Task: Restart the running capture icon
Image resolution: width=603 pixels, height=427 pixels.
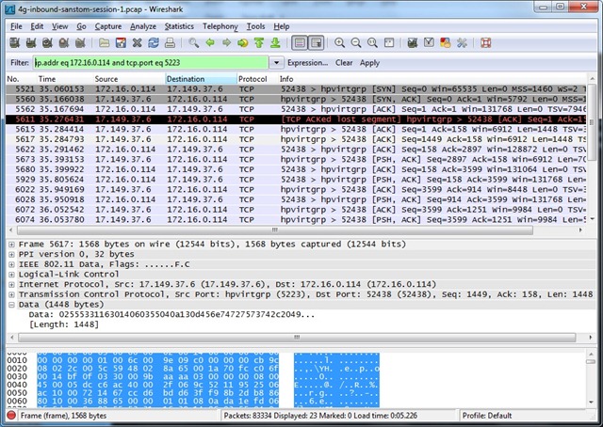Action: [81, 42]
